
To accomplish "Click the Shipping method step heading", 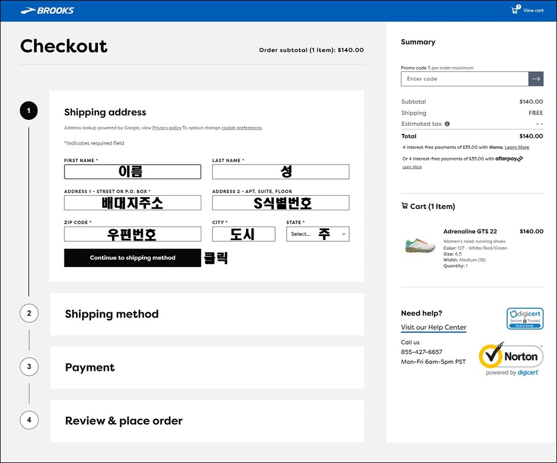I will (x=111, y=314).
